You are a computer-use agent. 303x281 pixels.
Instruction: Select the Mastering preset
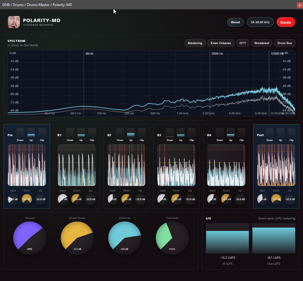tap(195, 43)
